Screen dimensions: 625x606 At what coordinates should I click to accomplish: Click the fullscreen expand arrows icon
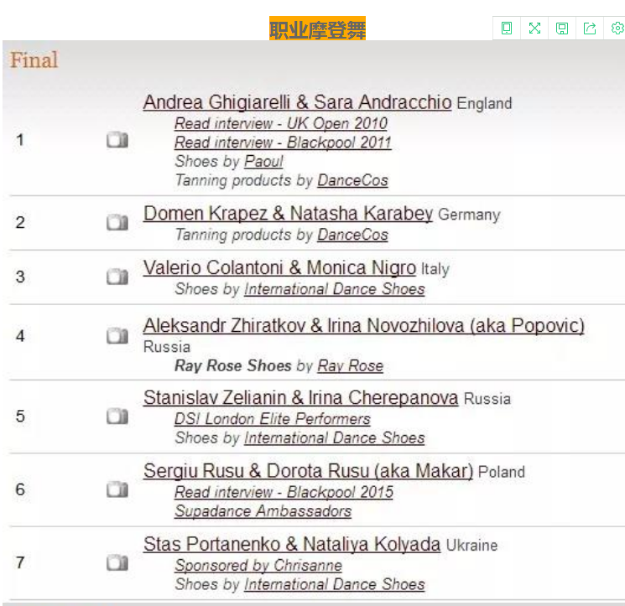coord(534,28)
